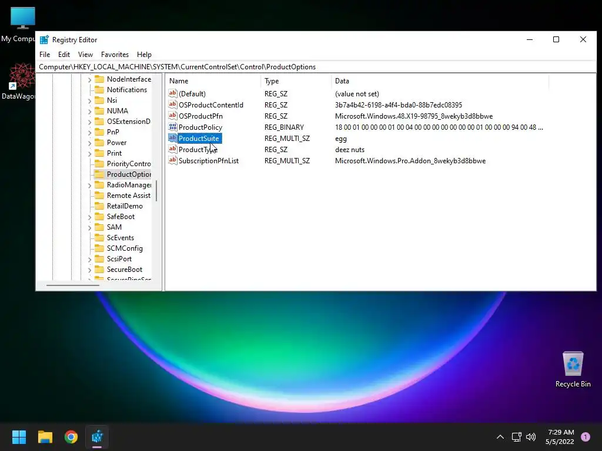Click the 'egg' data cell
The height and width of the screenshot is (451, 602).
coord(341,139)
